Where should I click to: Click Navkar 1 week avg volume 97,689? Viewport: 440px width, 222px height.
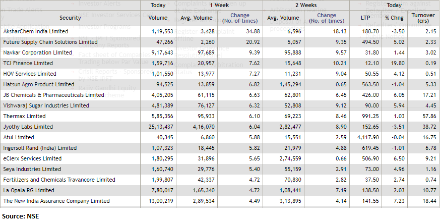pyautogui.click(x=206, y=52)
